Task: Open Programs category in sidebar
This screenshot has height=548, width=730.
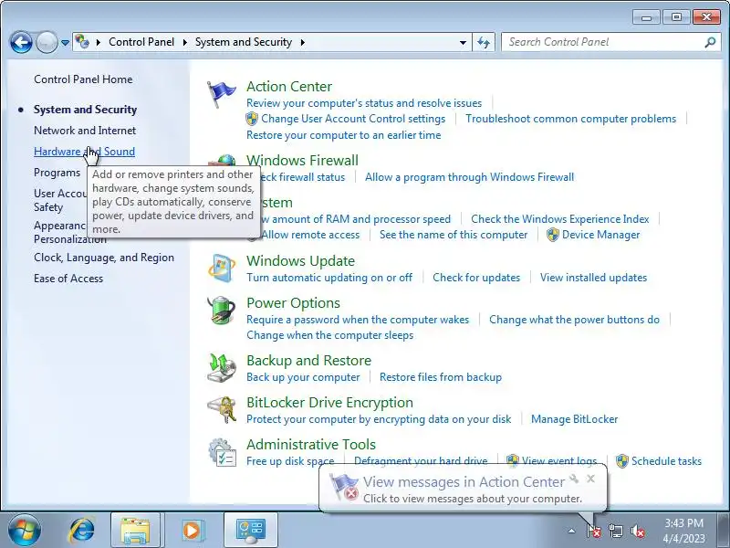Action: click(x=57, y=173)
